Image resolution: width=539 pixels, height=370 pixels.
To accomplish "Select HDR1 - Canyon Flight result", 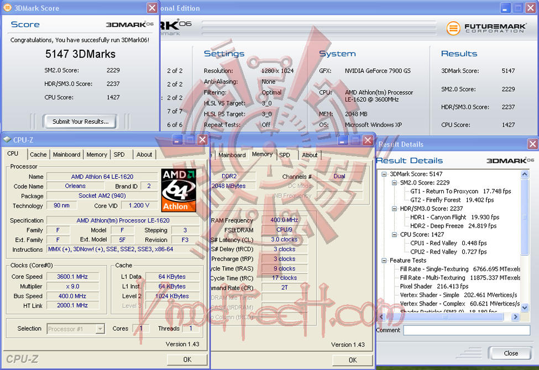I will pos(454,217).
